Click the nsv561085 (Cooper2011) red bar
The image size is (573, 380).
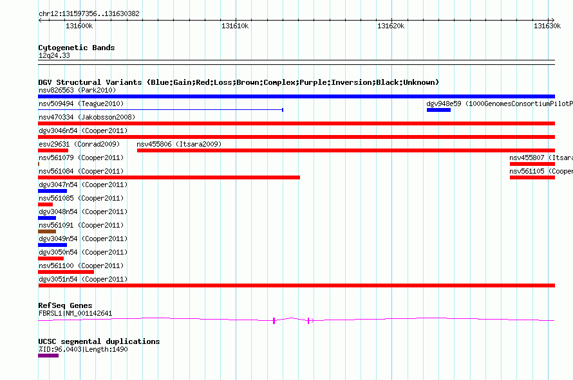click(x=45, y=204)
